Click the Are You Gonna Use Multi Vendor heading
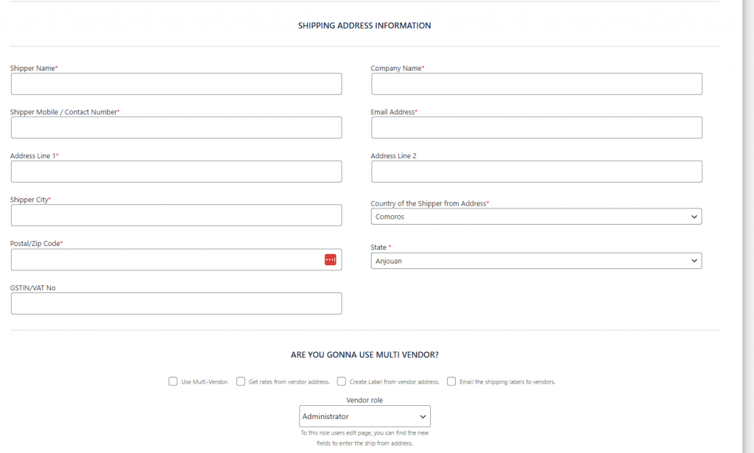This screenshot has width=754, height=453. pyautogui.click(x=364, y=355)
